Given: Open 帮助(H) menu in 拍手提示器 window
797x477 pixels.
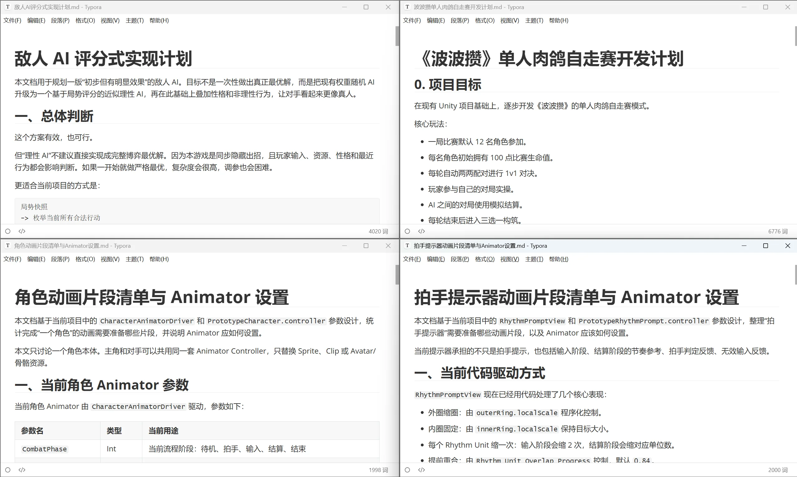Looking at the screenshot, I should pyautogui.click(x=558, y=259).
